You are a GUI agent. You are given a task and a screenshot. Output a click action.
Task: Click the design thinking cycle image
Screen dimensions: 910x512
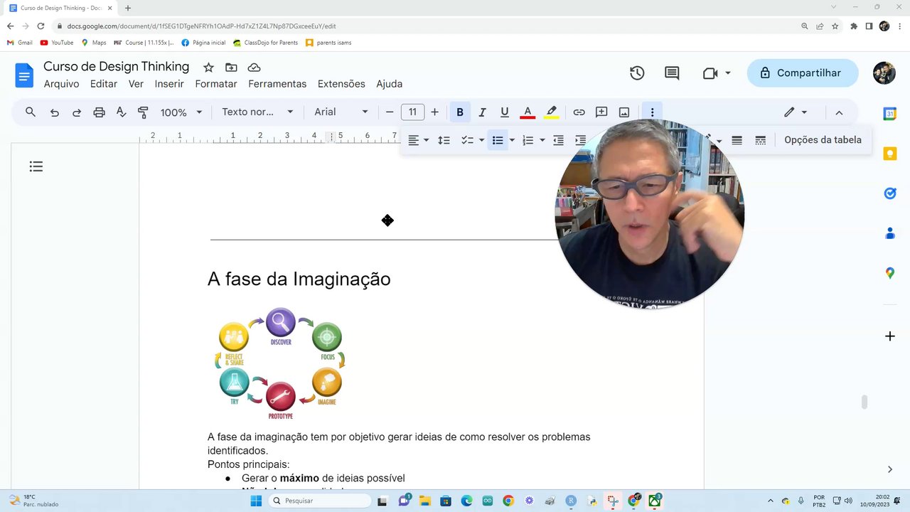(280, 363)
